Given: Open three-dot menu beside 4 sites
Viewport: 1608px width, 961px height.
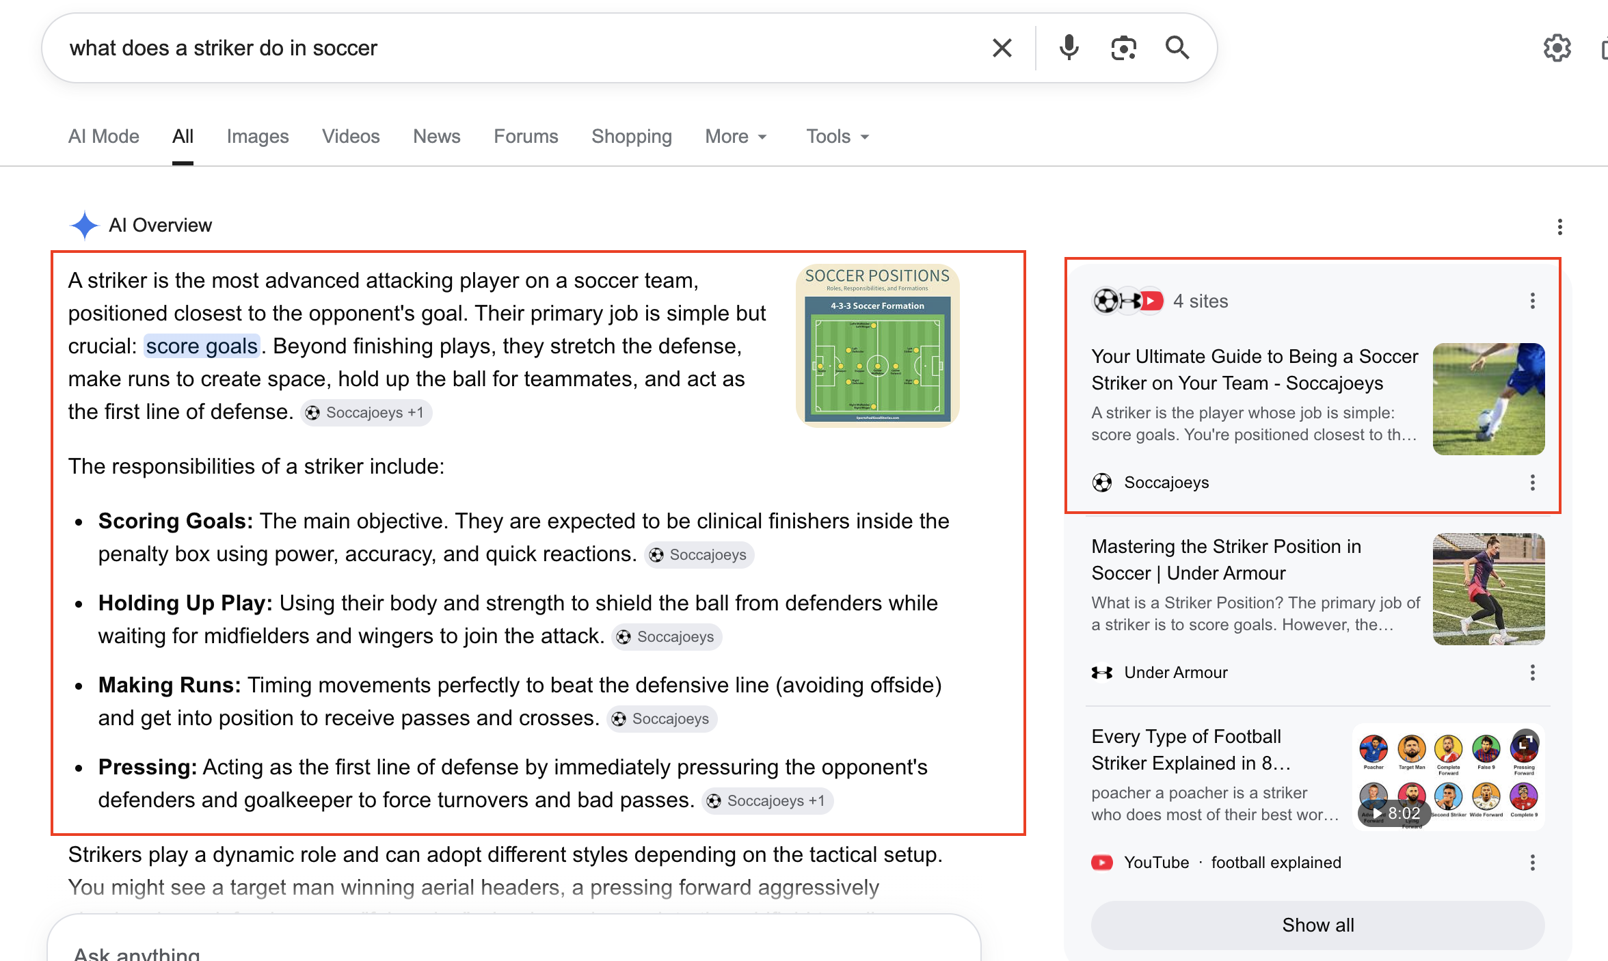Looking at the screenshot, I should [x=1532, y=301].
